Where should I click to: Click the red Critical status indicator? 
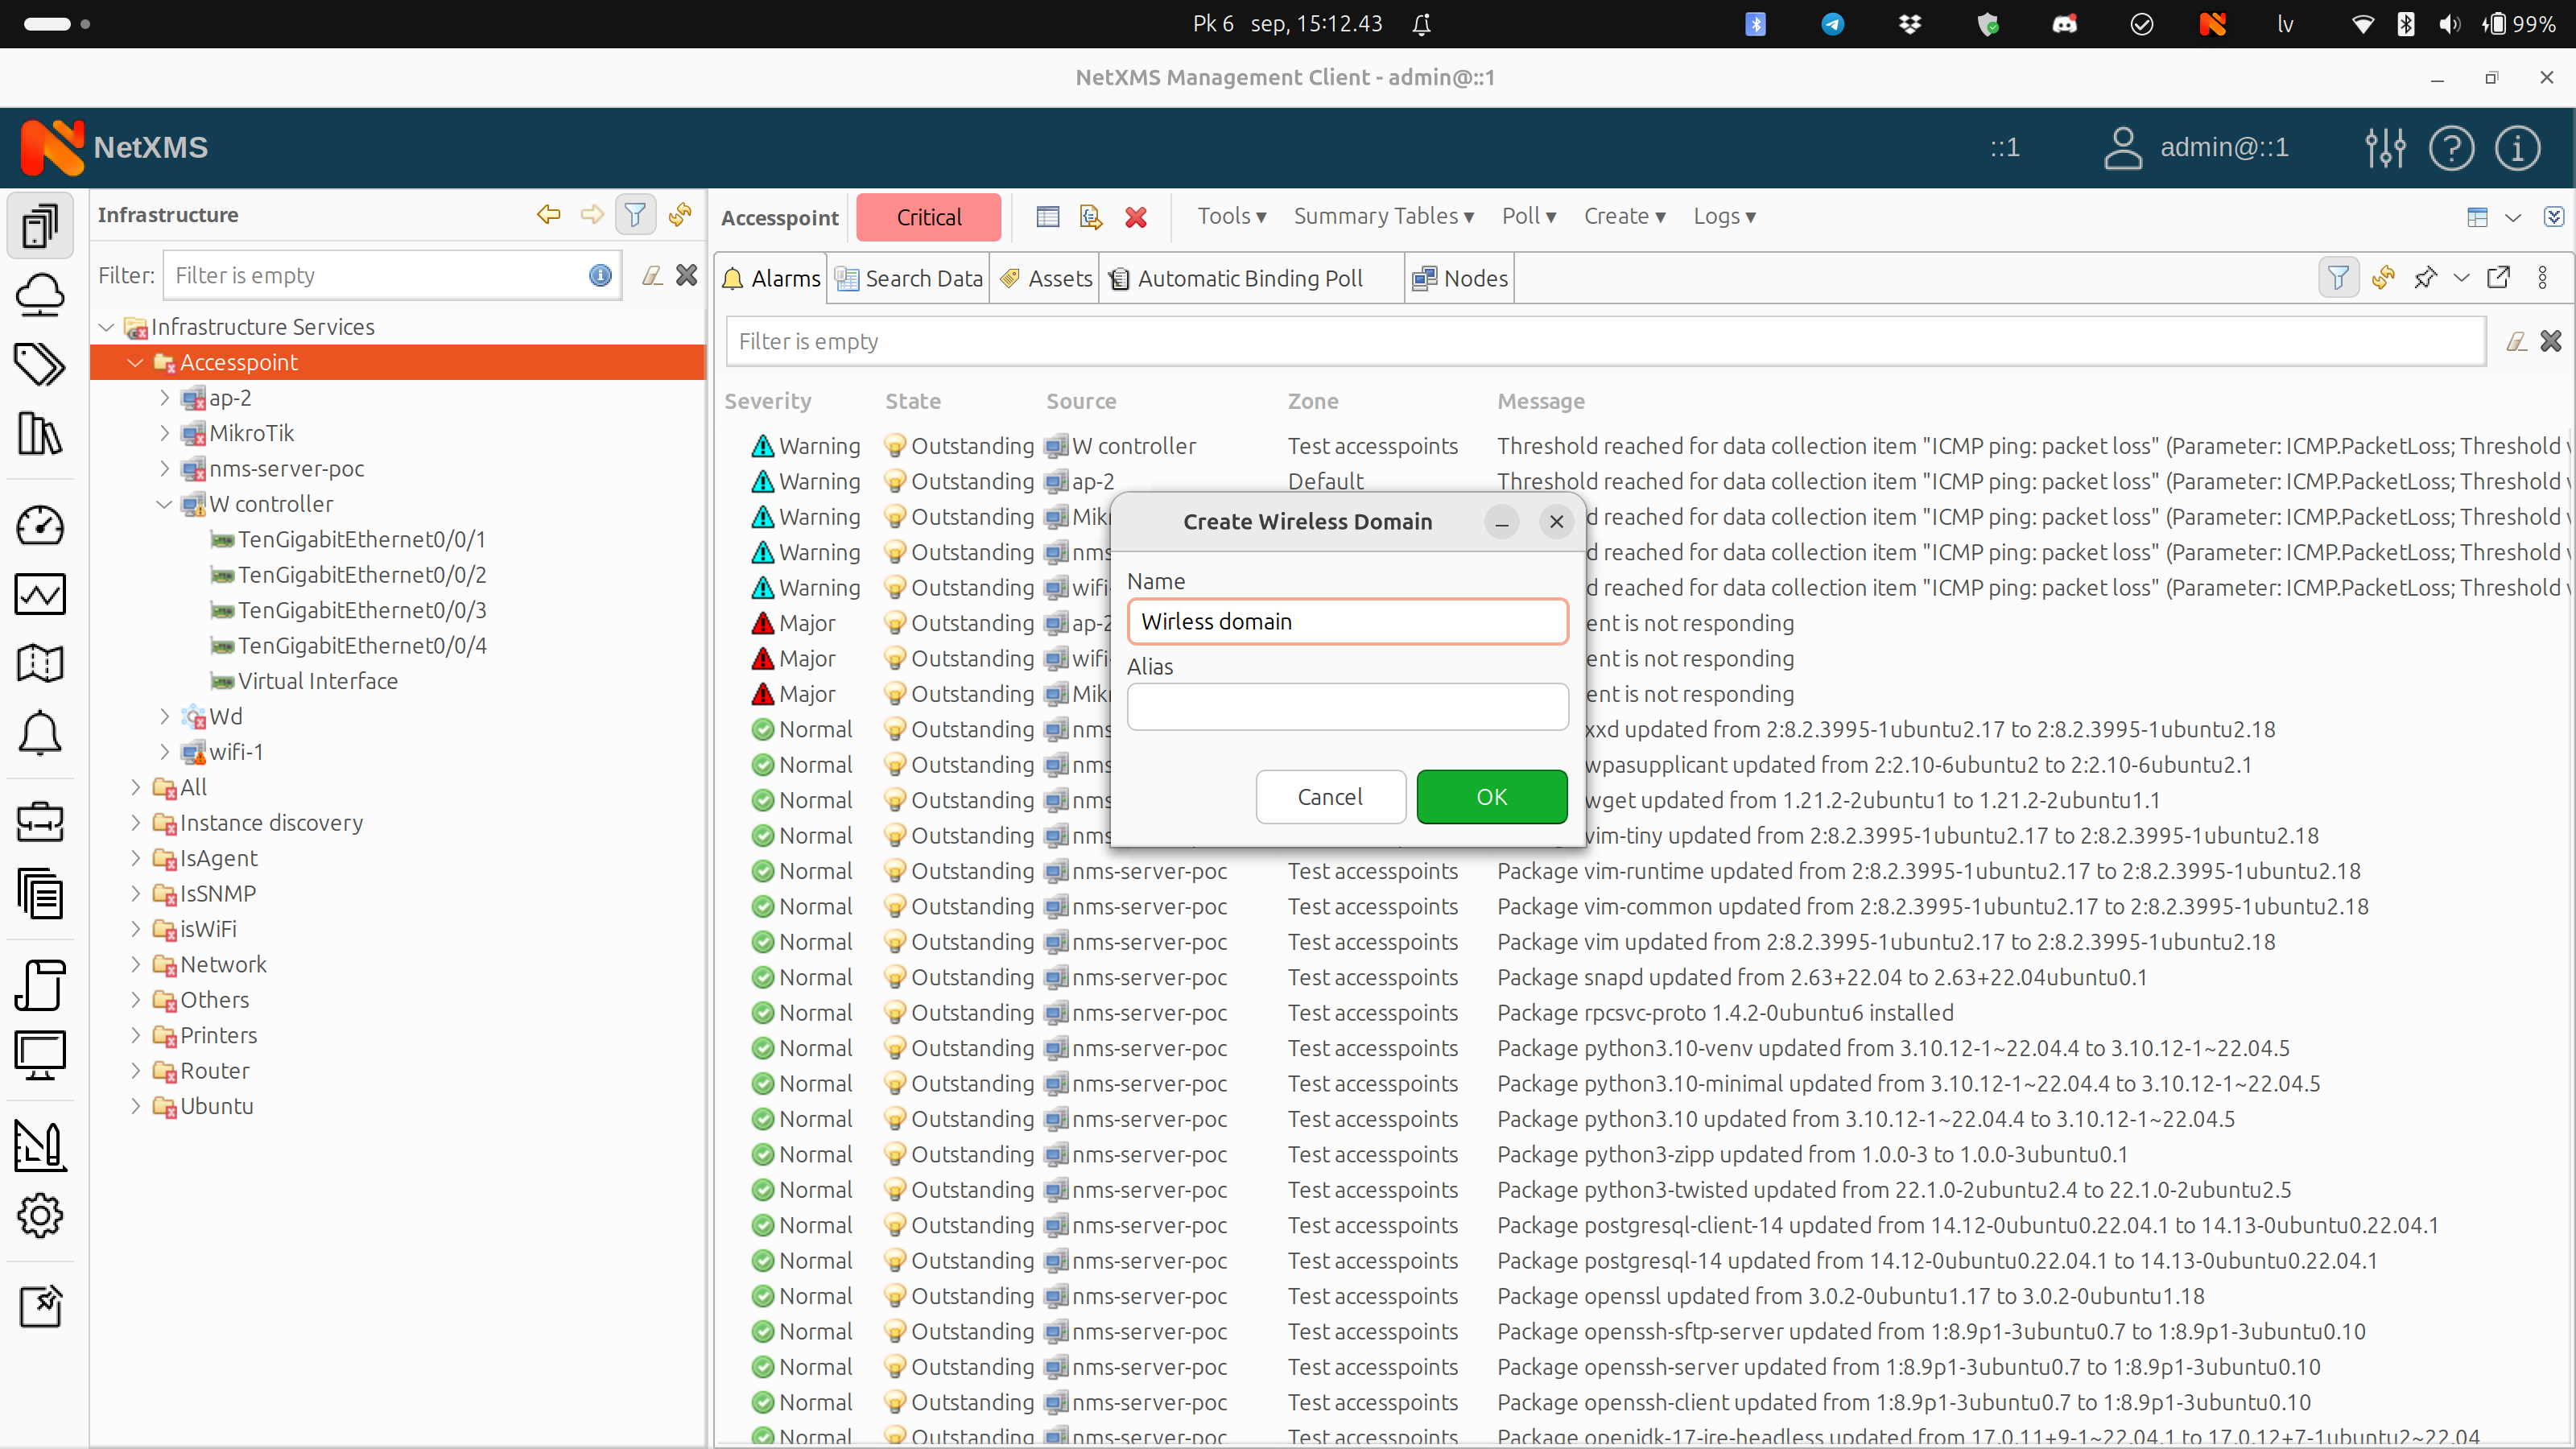click(928, 217)
